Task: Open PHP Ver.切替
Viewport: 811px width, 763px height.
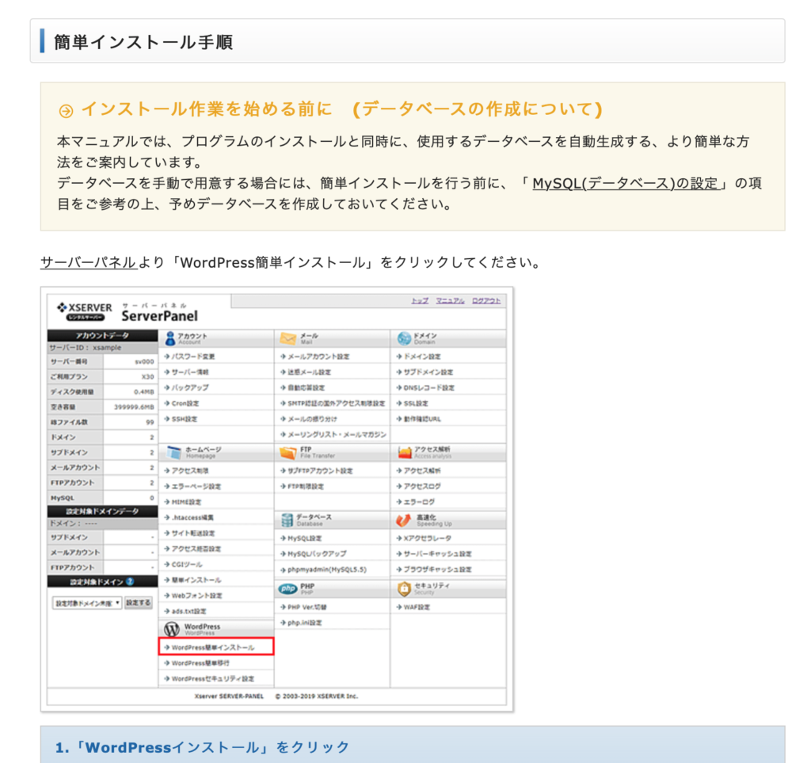Action: 307,607
